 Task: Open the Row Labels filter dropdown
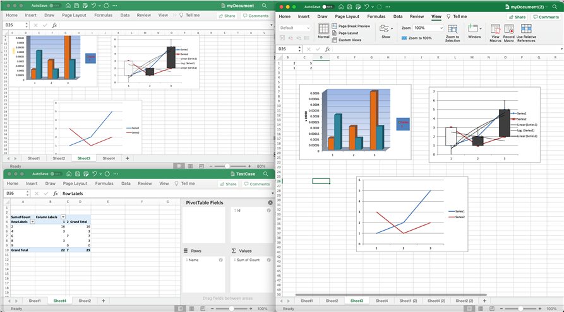33,222
